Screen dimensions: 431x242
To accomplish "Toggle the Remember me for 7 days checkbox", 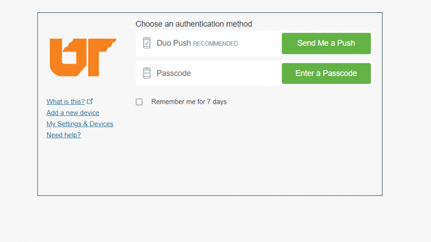I will click(139, 102).
